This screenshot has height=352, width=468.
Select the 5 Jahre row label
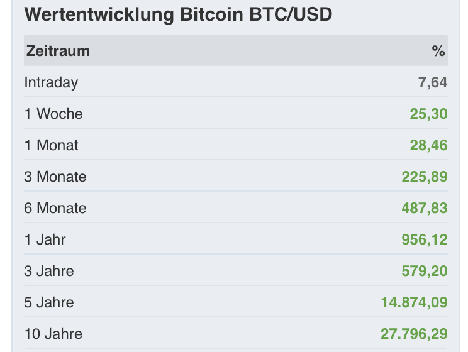(49, 302)
